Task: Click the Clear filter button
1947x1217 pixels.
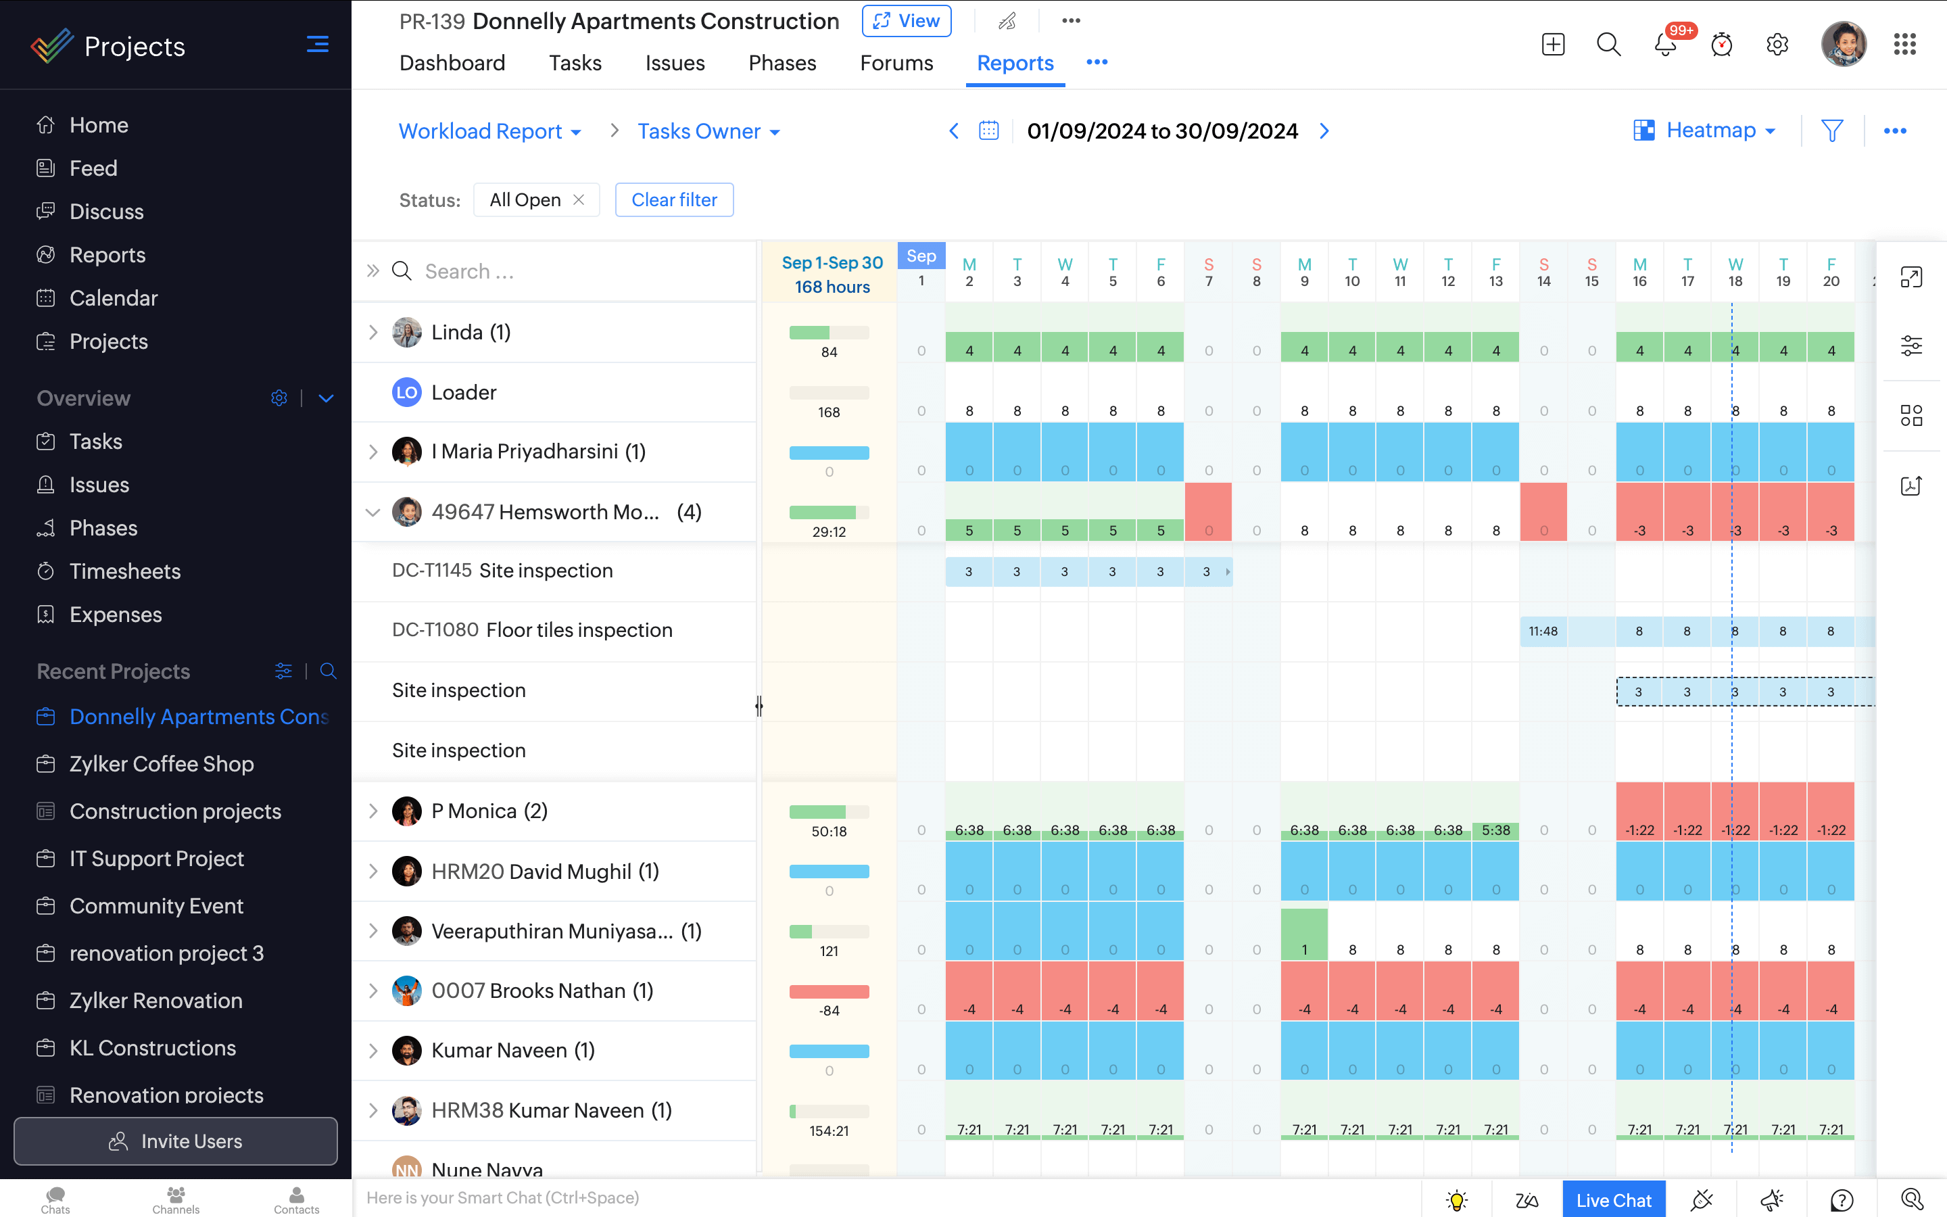Action: [675, 199]
